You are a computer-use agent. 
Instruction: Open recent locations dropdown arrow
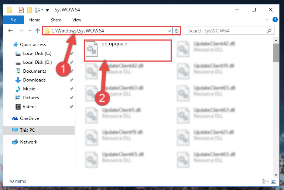30,31
